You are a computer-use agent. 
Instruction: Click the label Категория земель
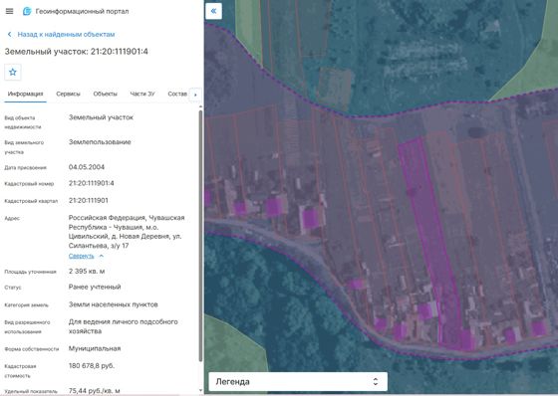coord(26,305)
